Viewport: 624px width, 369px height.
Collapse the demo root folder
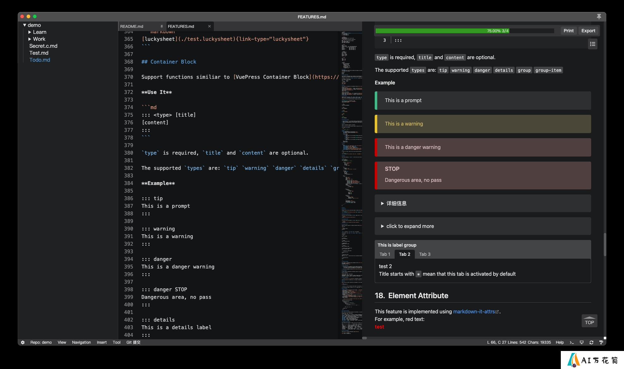(x=25, y=25)
